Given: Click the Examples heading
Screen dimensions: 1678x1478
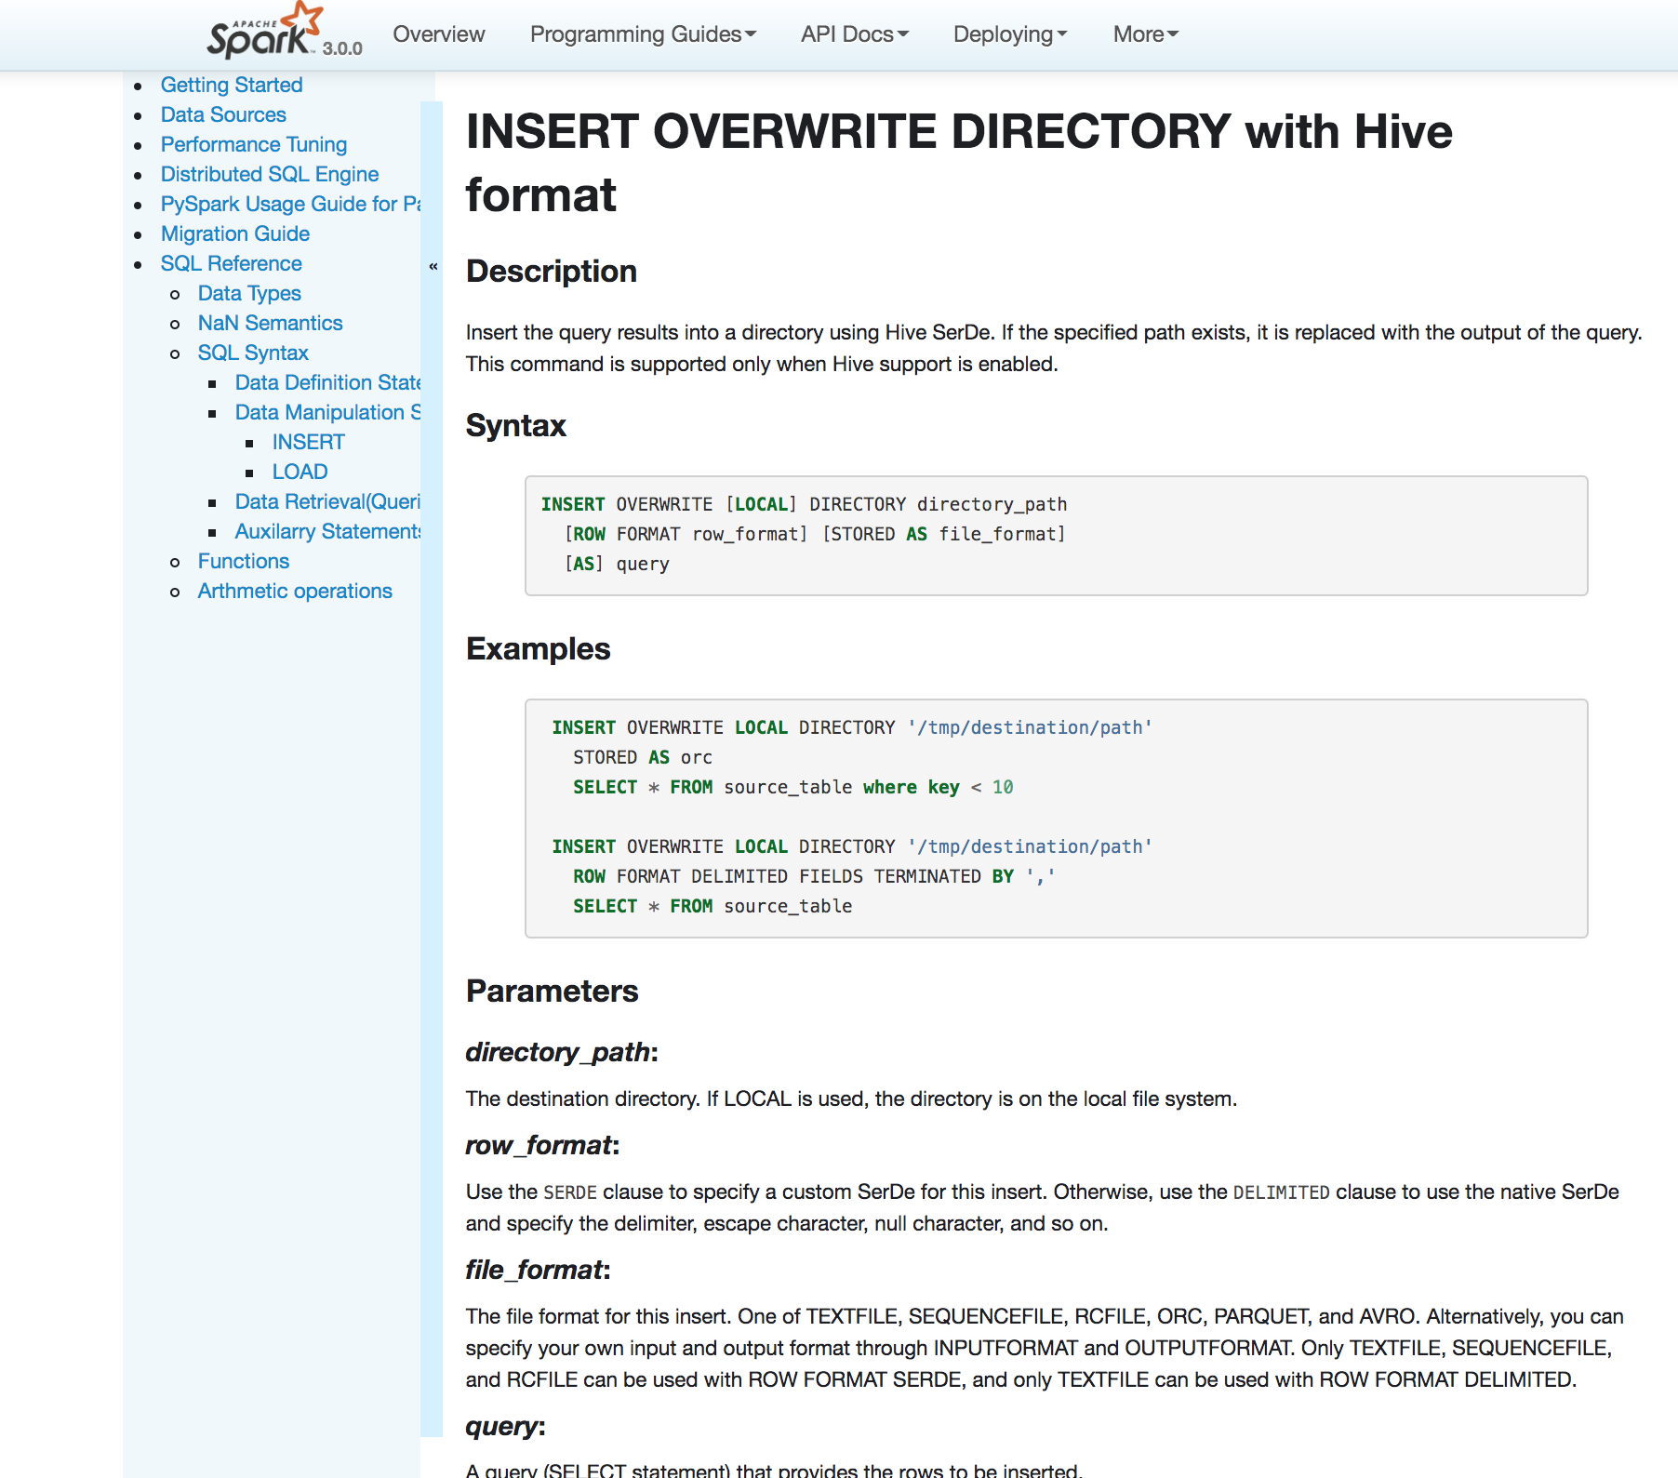Looking at the screenshot, I should [x=539, y=648].
